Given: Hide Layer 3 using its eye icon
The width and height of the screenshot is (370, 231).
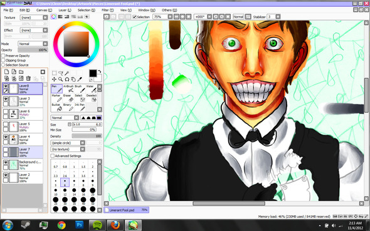Looking at the screenshot, I should (6, 99).
